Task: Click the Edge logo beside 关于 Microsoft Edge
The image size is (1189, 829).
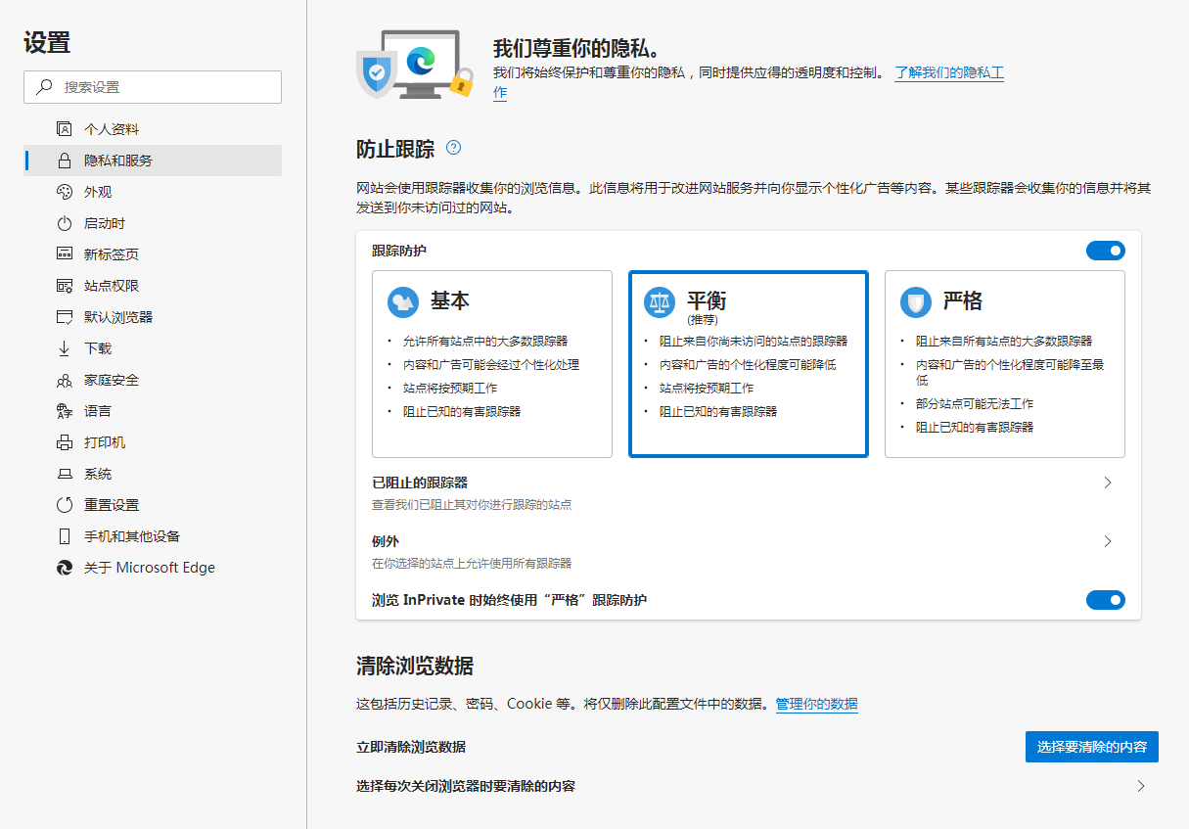Action: tap(65, 568)
